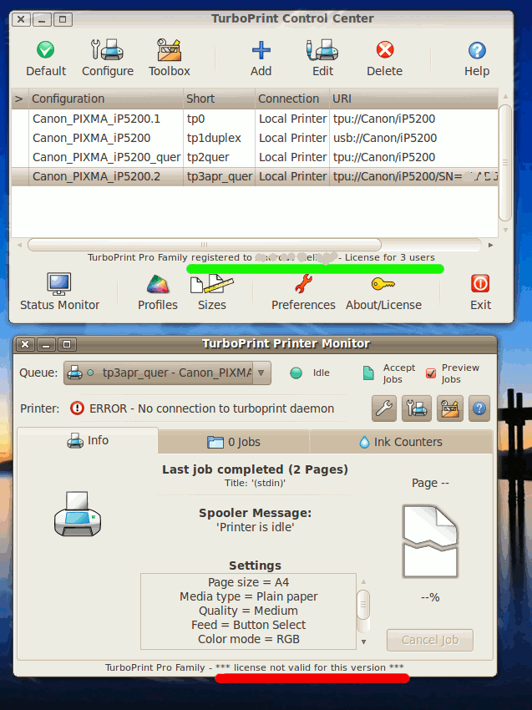Image resolution: width=532 pixels, height=710 pixels.
Task: Click the Default printer icon
Action: (x=46, y=58)
